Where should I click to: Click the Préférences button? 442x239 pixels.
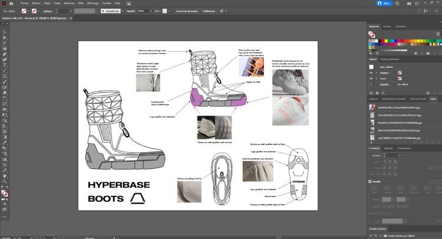pos(209,11)
